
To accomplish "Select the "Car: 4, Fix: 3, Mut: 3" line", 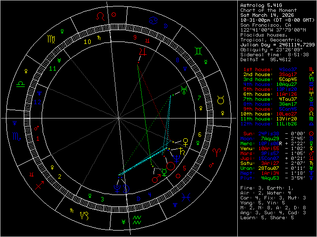I will pyautogui.click(x=273, y=198).
